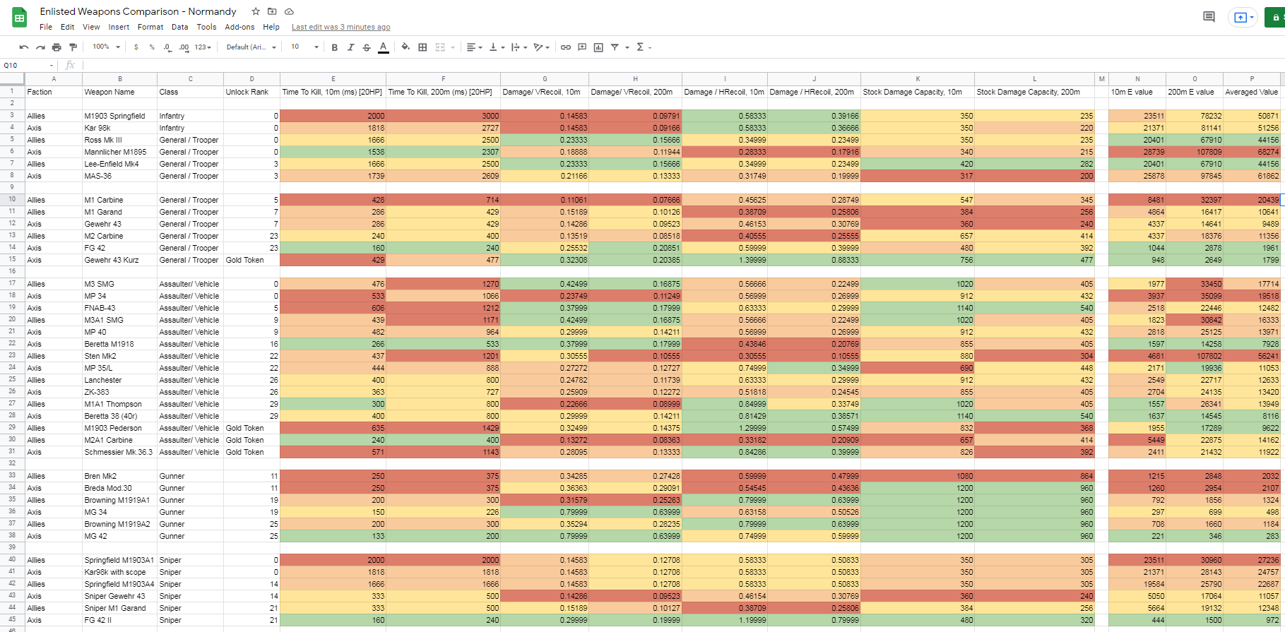
Task: Toggle strikethrough formatting
Action: coord(367,47)
